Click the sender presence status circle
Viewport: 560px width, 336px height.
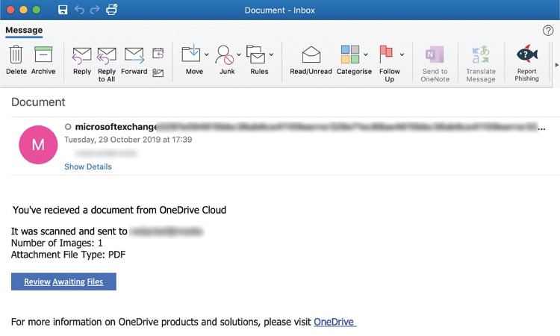click(x=68, y=127)
